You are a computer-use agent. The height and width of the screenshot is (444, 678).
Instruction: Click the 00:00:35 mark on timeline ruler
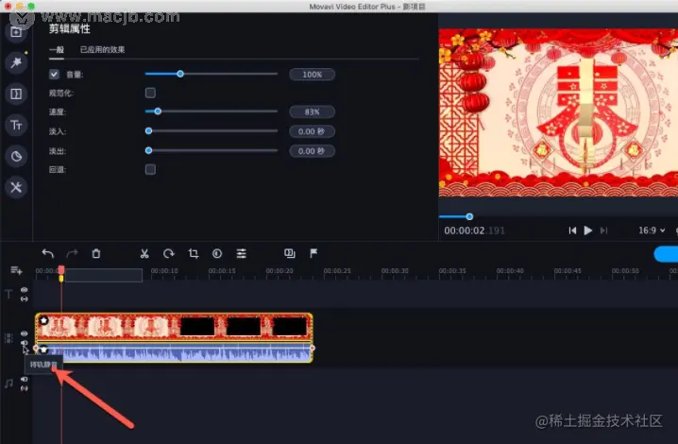pos(452,271)
